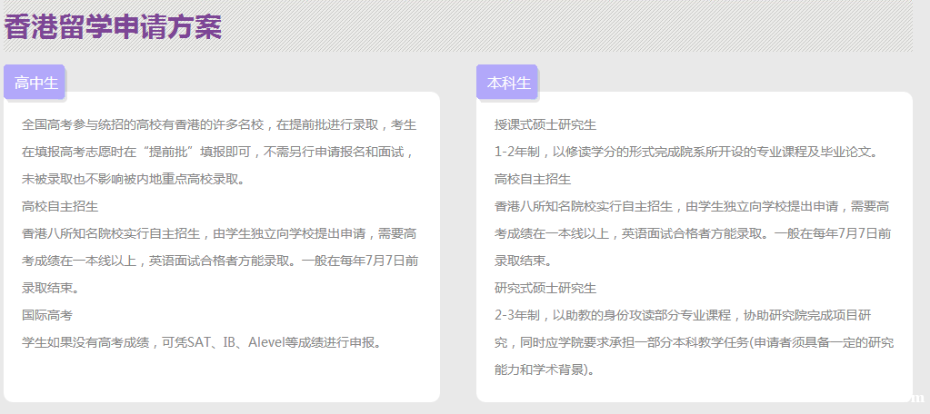Select the 授课式硕士研究生 heading
Image resolution: width=930 pixels, height=414 pixels.
click(x=545, y=124)
